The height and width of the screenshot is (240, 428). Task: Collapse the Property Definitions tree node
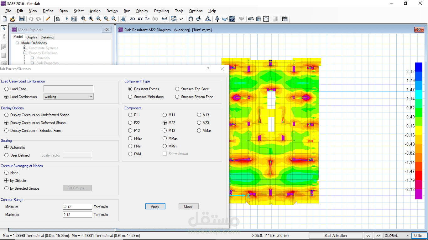click(x=25, y=53)
